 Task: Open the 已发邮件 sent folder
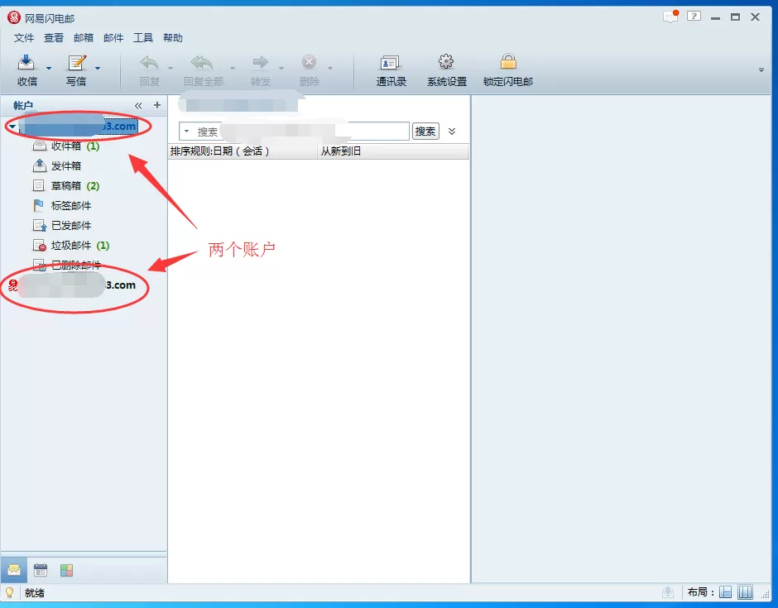pos(61,225)
